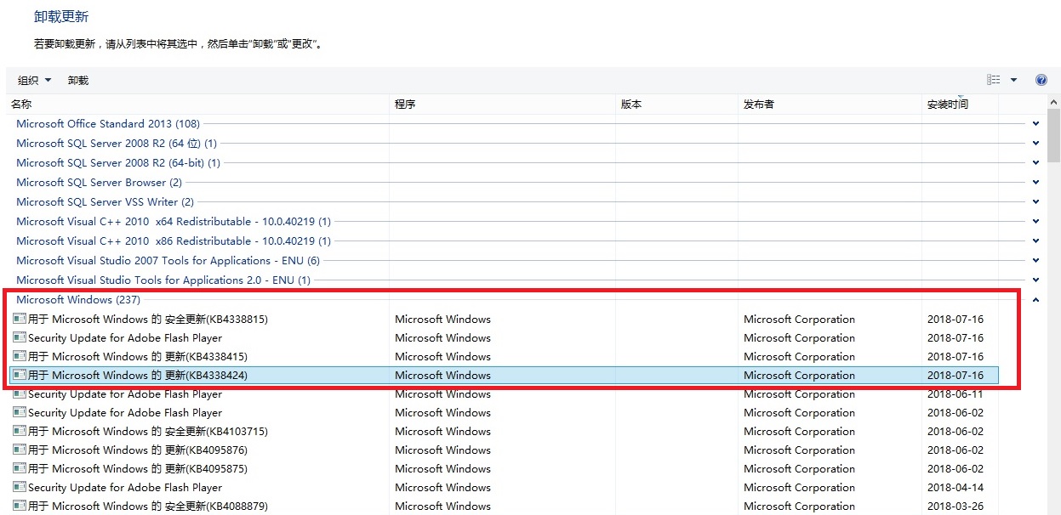Click the icon beside update KB4338415

pyautogui.click(x=20, y=357)
